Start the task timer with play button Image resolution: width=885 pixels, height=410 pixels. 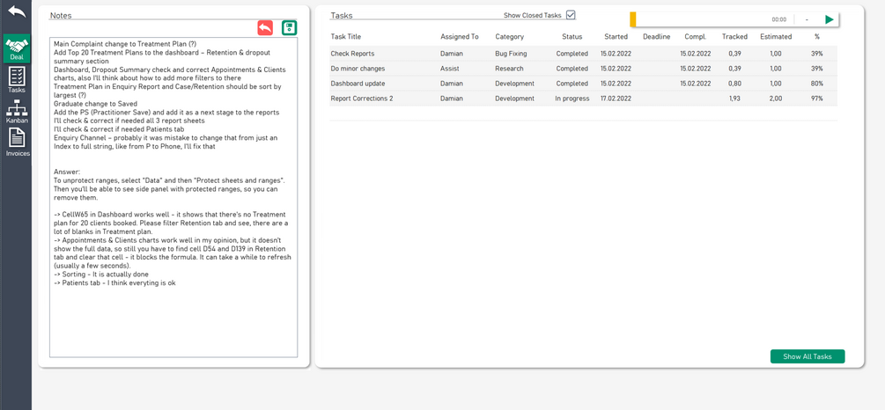point(830,19)
